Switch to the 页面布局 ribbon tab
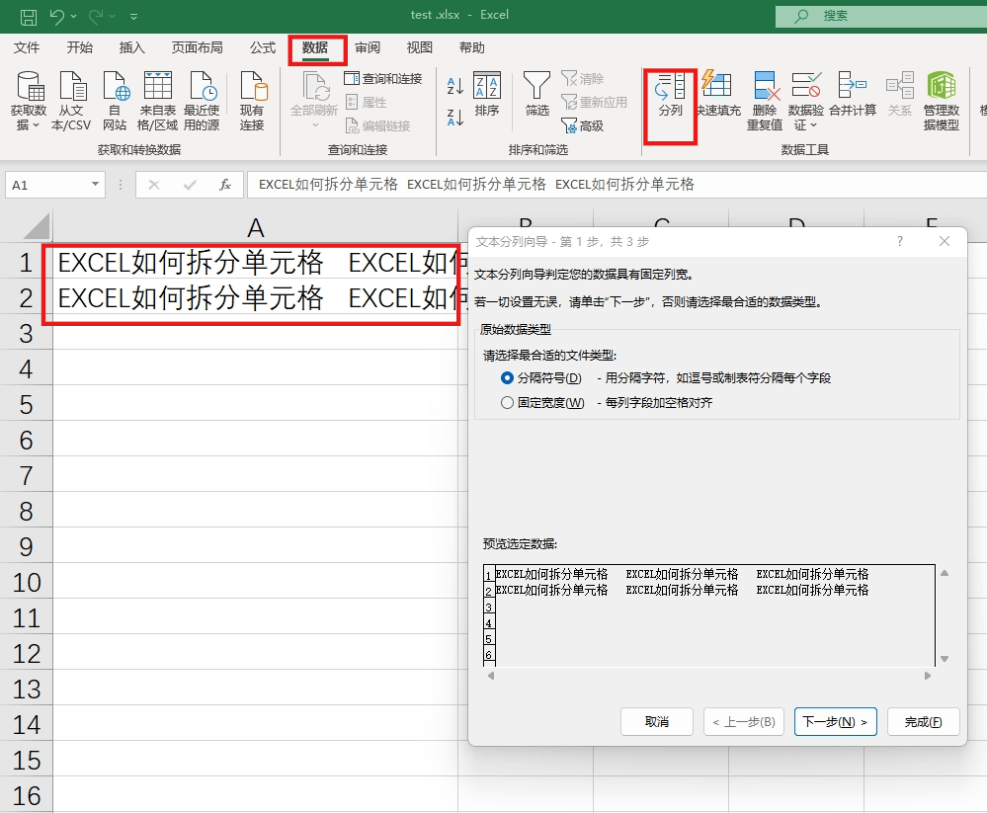 [197, 47]
